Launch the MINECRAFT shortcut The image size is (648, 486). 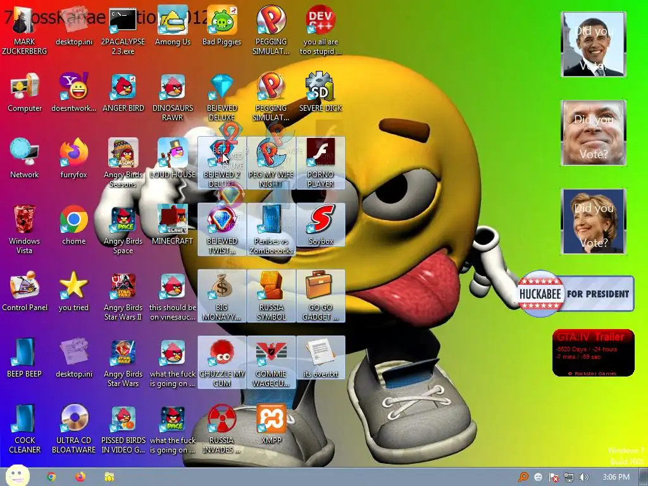(x=172, y=226)
